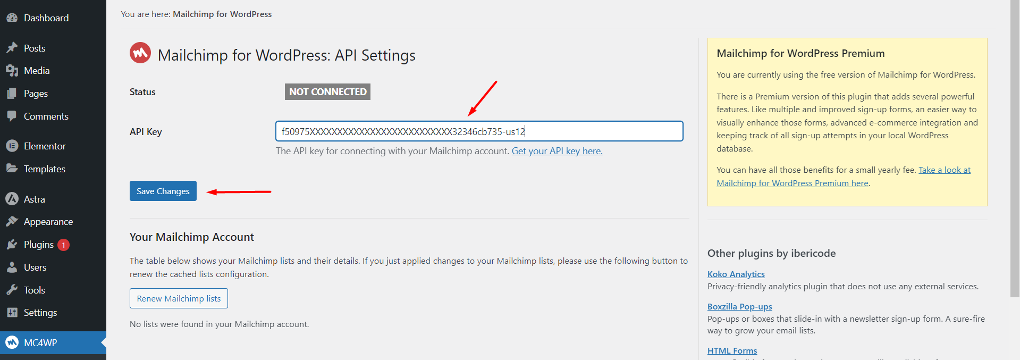Click the Comments speech bubble icon
1020x360 pixels.
click(12, 116)
